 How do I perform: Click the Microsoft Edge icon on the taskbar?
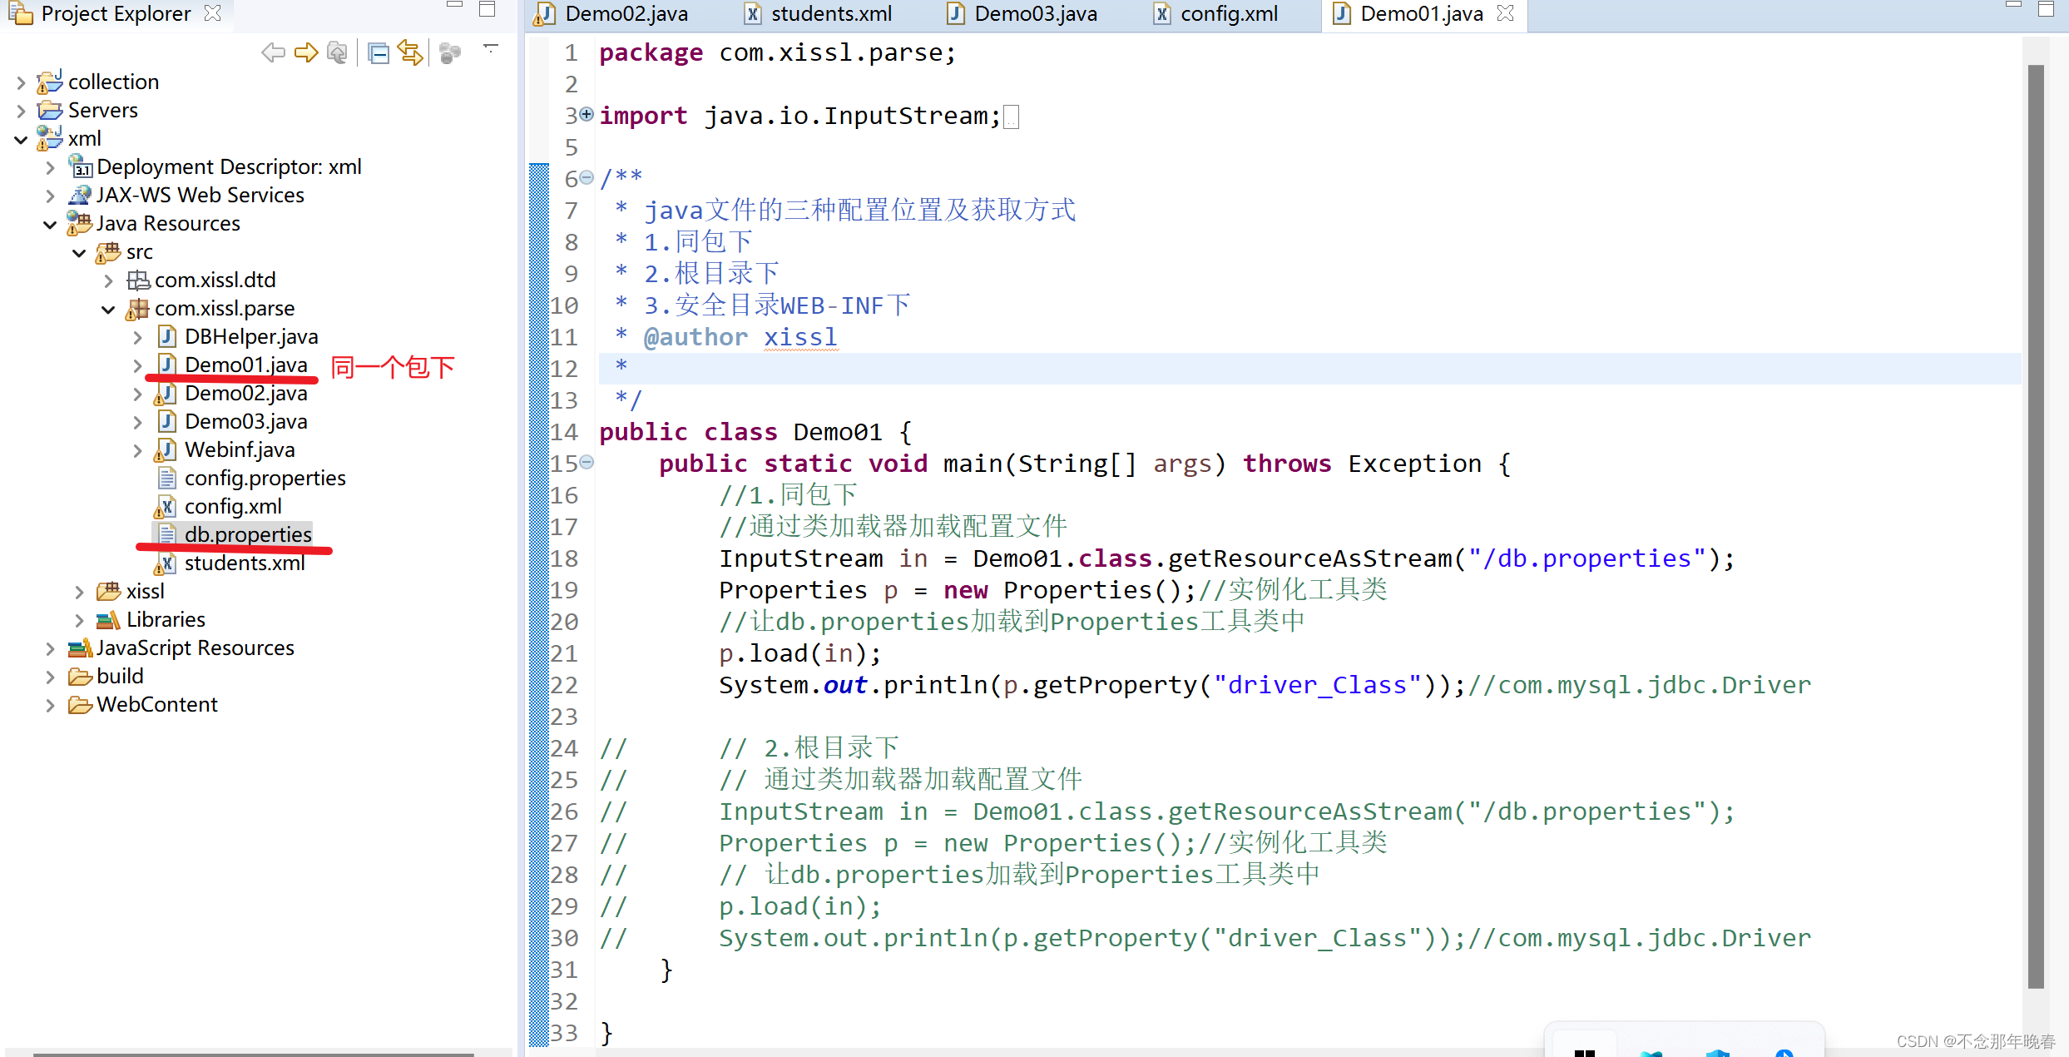click(1651, 1051)
